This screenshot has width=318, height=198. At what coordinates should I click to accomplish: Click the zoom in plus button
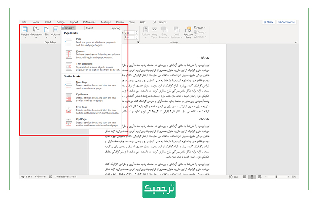289,177
